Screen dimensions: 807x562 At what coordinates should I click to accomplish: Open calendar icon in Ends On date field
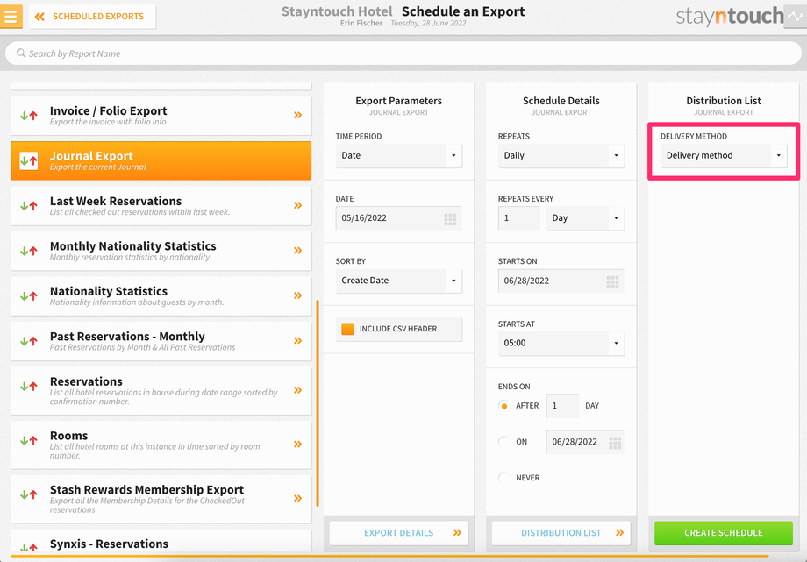click(x=615, y=443)
